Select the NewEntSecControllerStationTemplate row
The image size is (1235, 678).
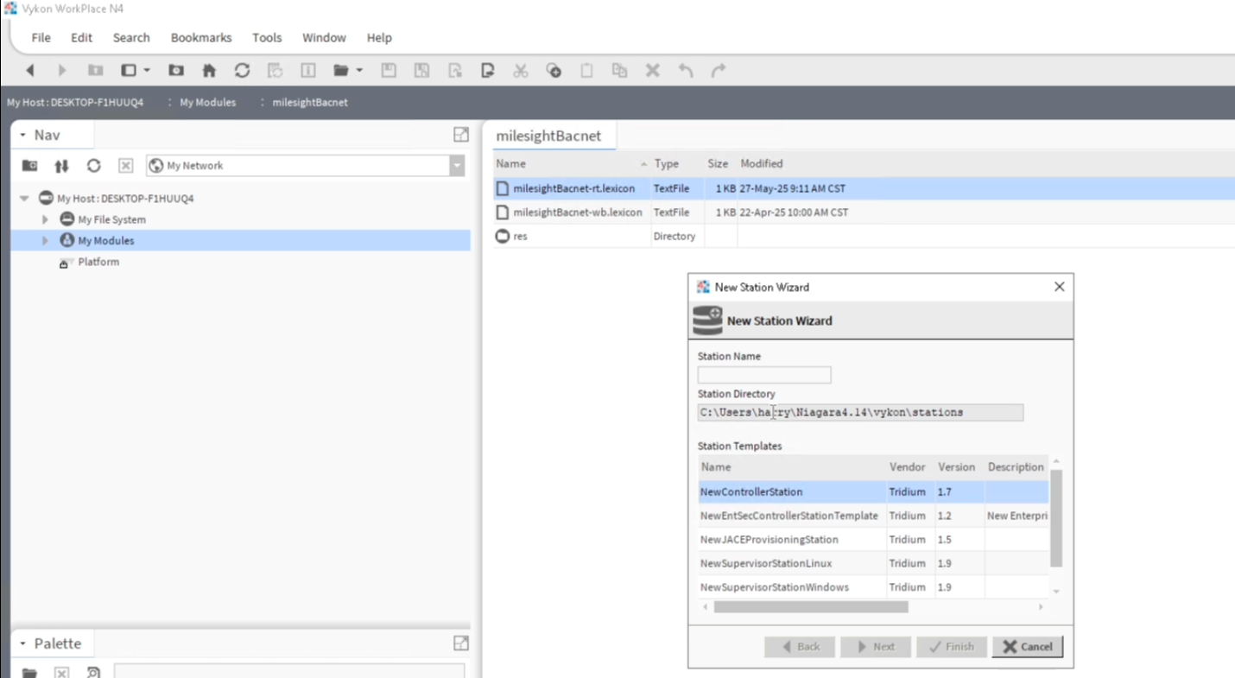pos(873,516)
